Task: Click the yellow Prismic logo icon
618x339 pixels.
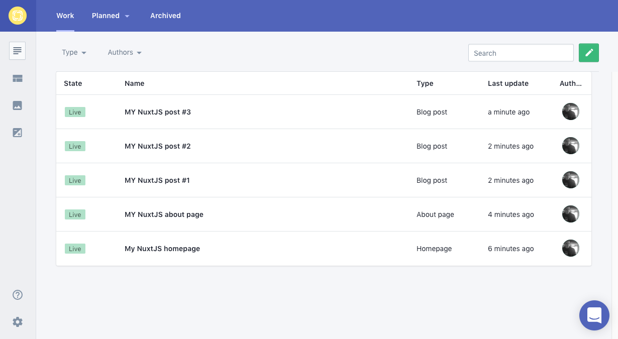Action: click(x=18, y=16)
